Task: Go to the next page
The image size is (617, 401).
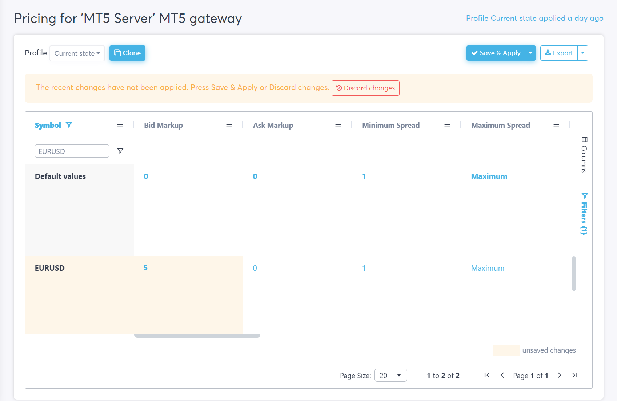Action: (560, 375)
